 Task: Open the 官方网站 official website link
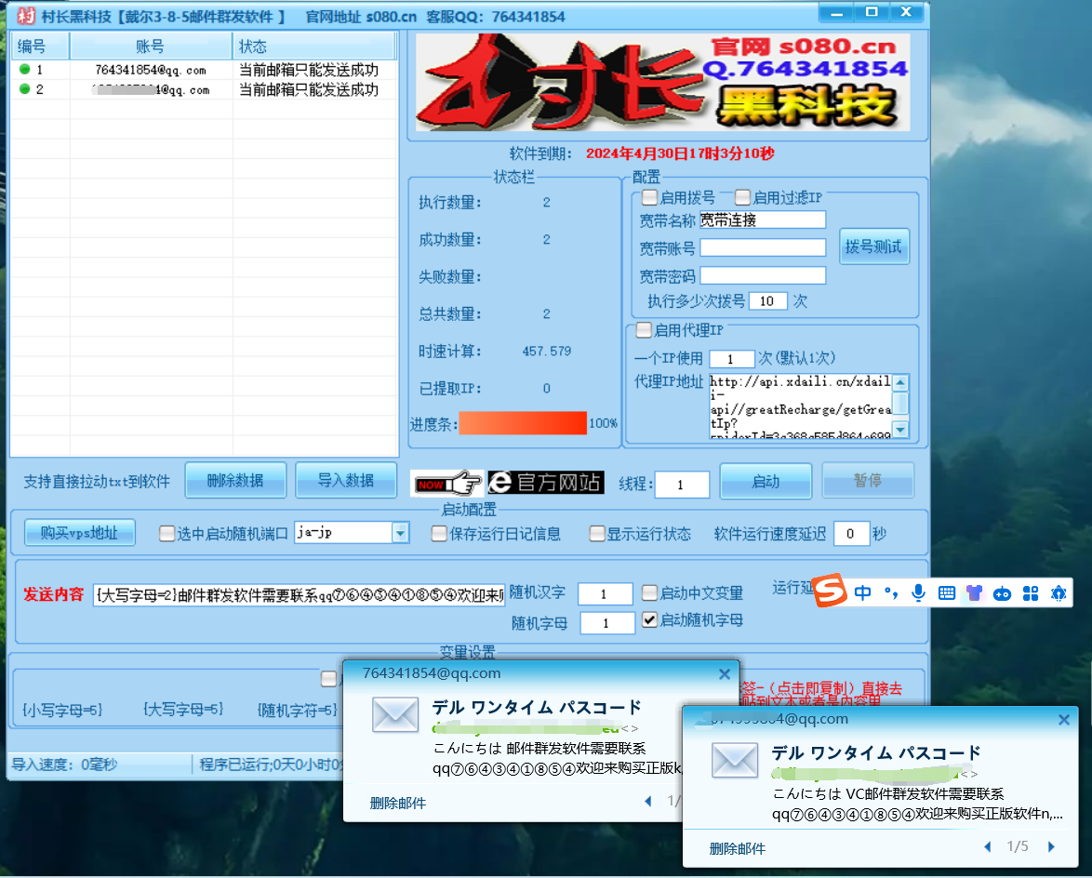coord(545,482)
